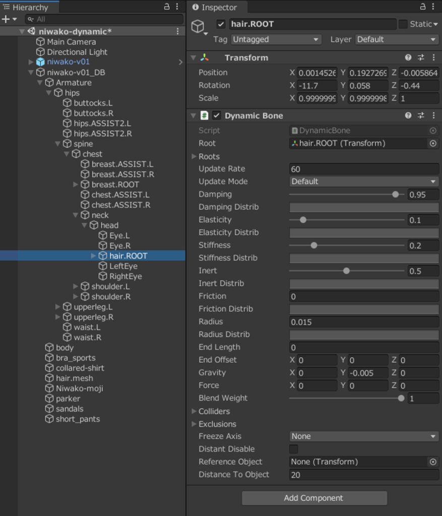Click the Hierarchy panel lock icon

[167, 7]
